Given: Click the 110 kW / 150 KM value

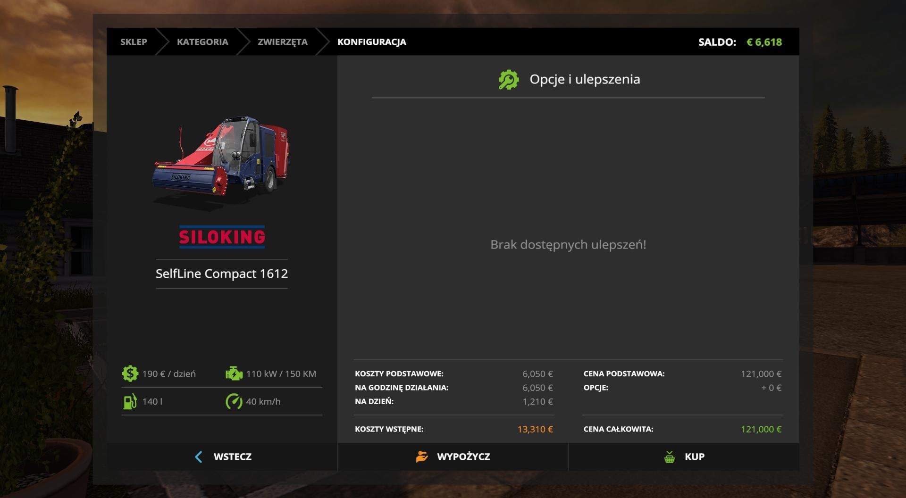Looking at the screenshot, I should pyautogui.click(x=281, y=373).
